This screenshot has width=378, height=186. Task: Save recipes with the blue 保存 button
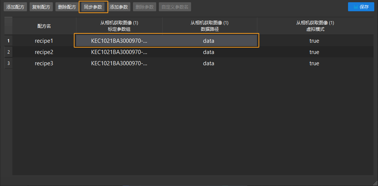(x=361, y=7)
